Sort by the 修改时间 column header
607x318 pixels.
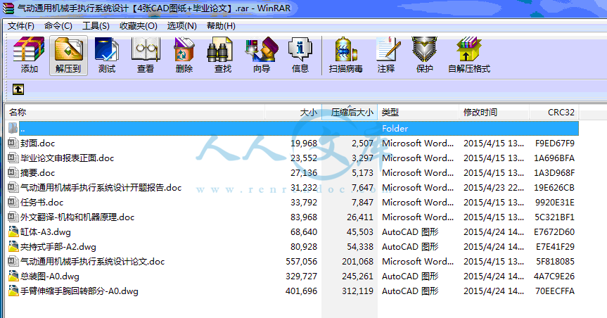494,113
